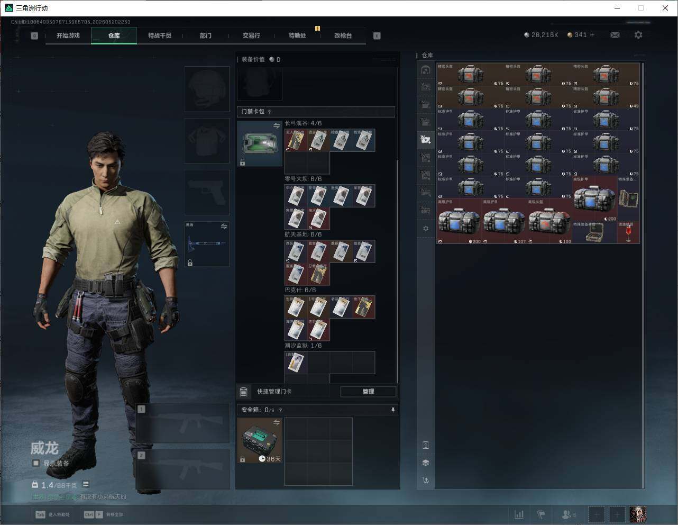Click the 长弓溪谷: 4/6 label
This screenshot has width=678, height=525.
pos(303,123)
